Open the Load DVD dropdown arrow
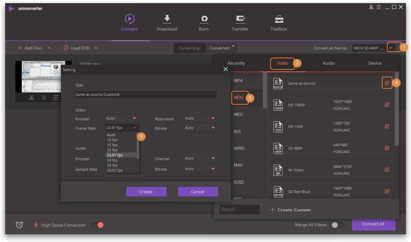This screenshot has height=242, width=411. 96,48
